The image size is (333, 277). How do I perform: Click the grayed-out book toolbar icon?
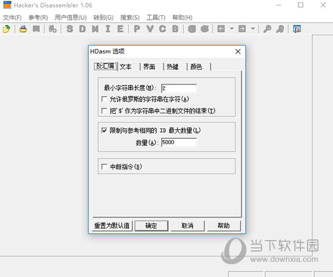pyautogui.click(x=36, y=28)
